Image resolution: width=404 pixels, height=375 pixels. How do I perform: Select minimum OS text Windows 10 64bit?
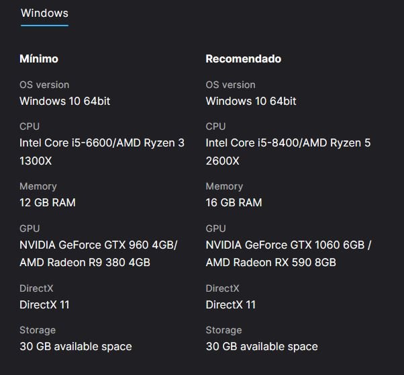click(65, 101)
